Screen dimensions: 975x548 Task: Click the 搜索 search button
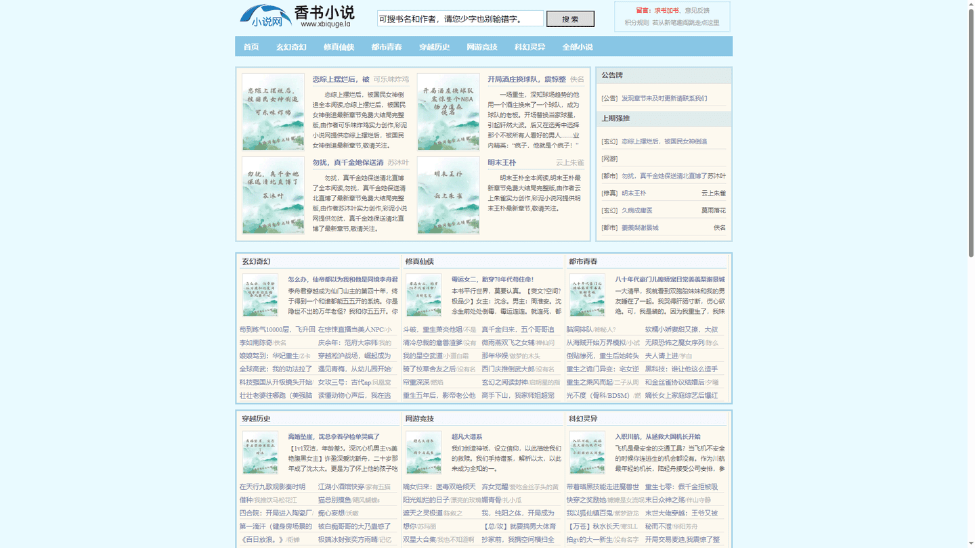click(570, 19)
